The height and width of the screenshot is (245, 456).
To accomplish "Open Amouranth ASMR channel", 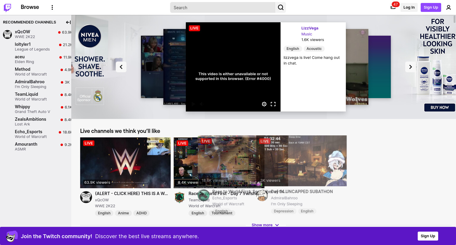I will (x=36, y=147).
